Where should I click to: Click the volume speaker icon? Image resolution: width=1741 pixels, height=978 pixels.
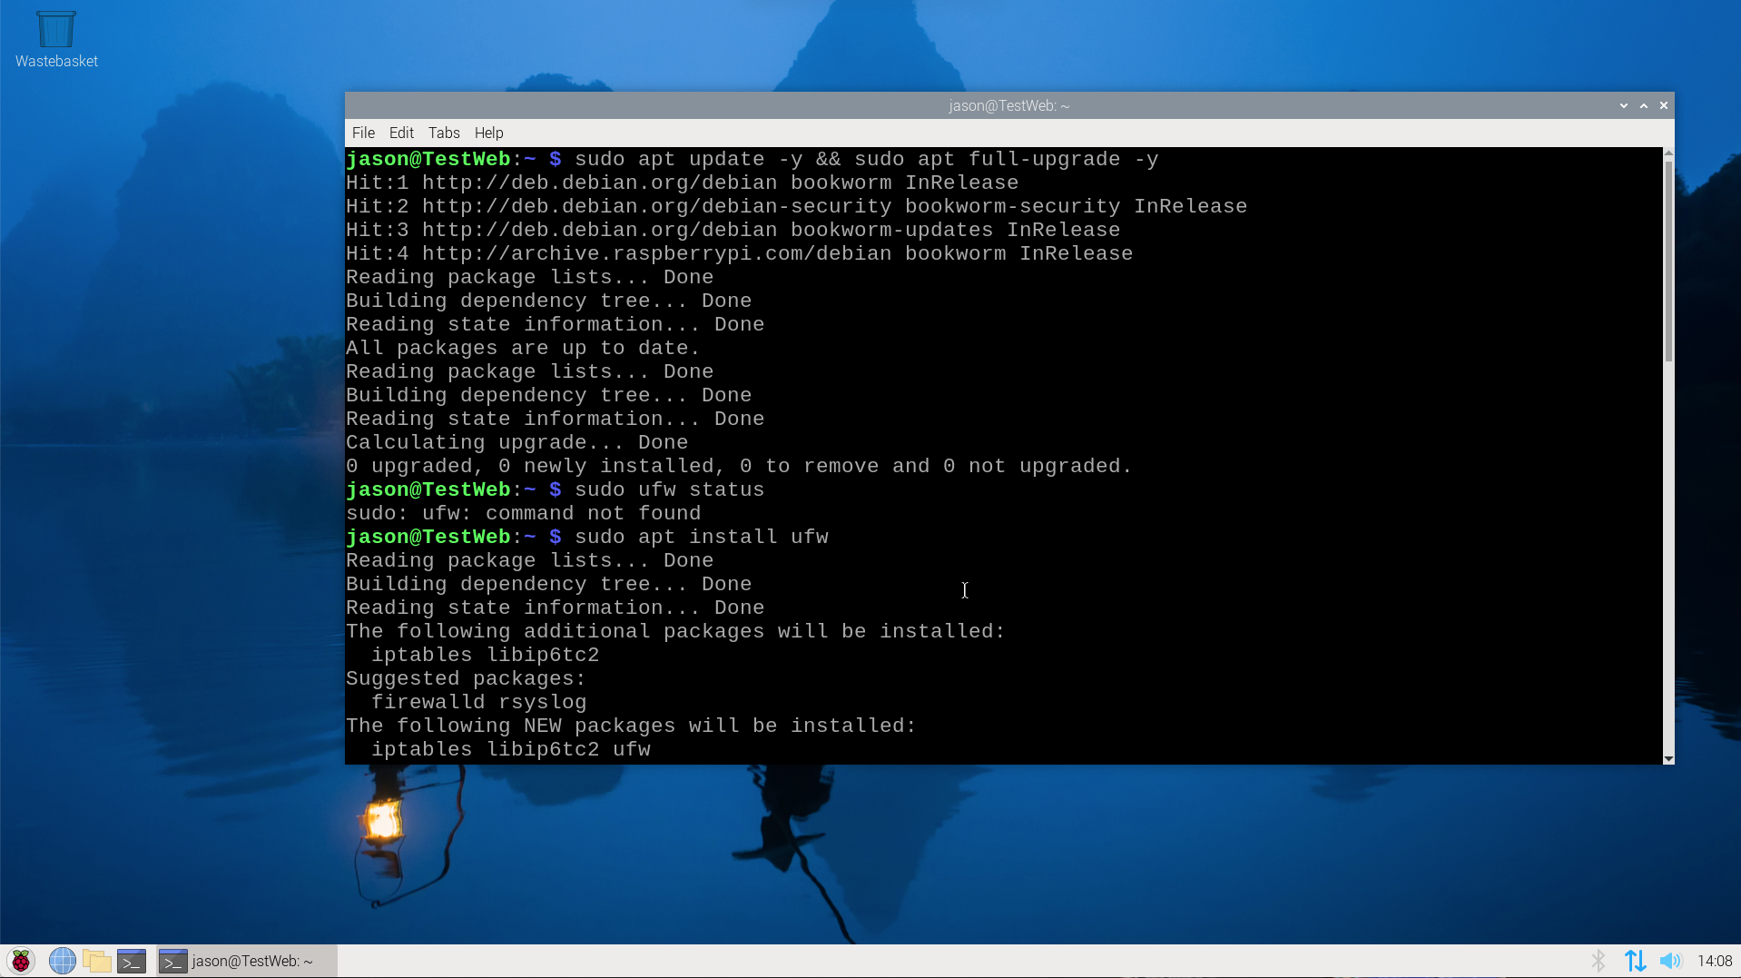[1669, 961]
